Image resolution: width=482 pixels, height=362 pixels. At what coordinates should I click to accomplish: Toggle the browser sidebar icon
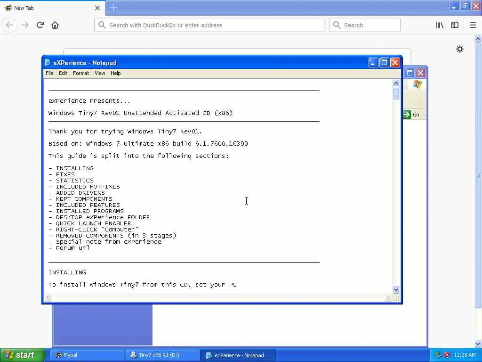click(x=455, y=25)
